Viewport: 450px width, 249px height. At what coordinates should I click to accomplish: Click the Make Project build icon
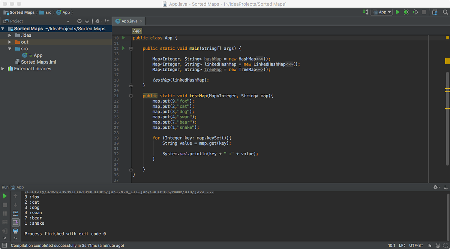(x=366, y=12)
